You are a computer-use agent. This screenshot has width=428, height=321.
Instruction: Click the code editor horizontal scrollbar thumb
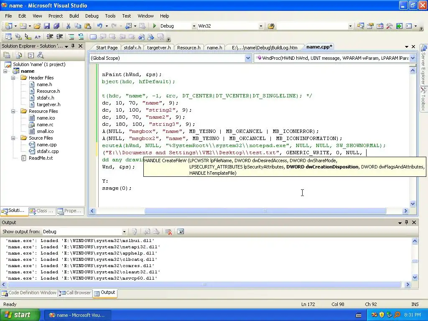[265, 211]
